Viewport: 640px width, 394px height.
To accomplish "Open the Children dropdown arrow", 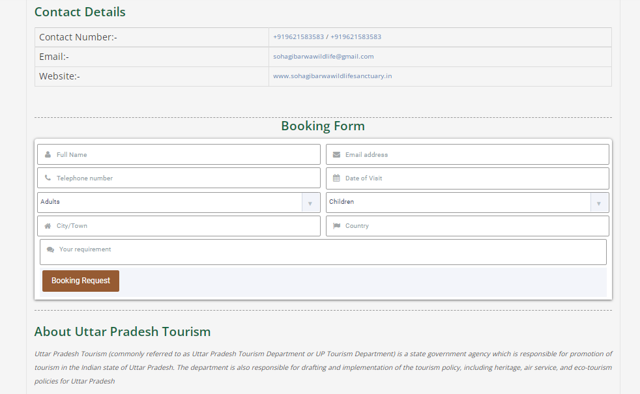I will click(x=599, y=203).
